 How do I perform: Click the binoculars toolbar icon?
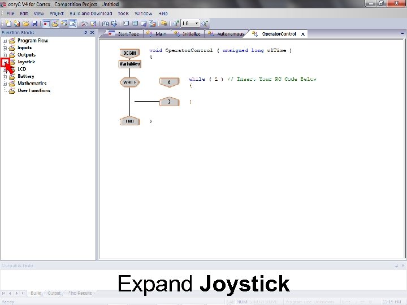[x=105, y=24]
